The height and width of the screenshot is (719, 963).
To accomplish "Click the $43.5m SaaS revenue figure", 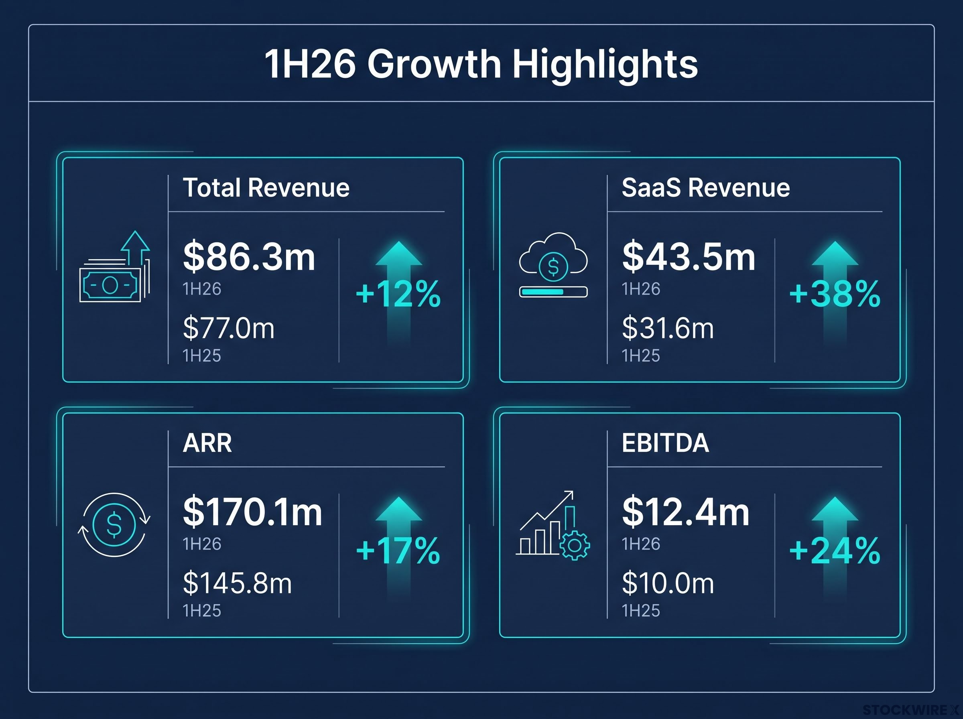I will coord(689,257).
